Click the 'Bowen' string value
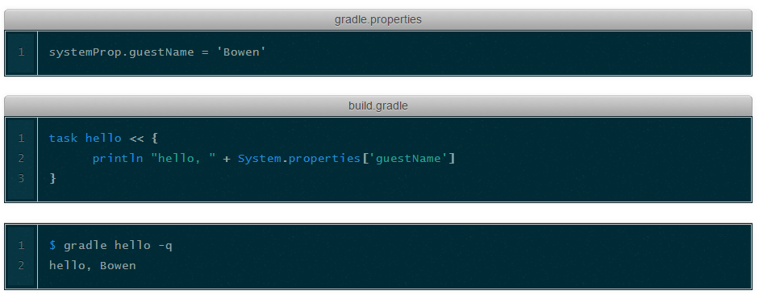This screenshot has height=299, width=759. [245, 52]
